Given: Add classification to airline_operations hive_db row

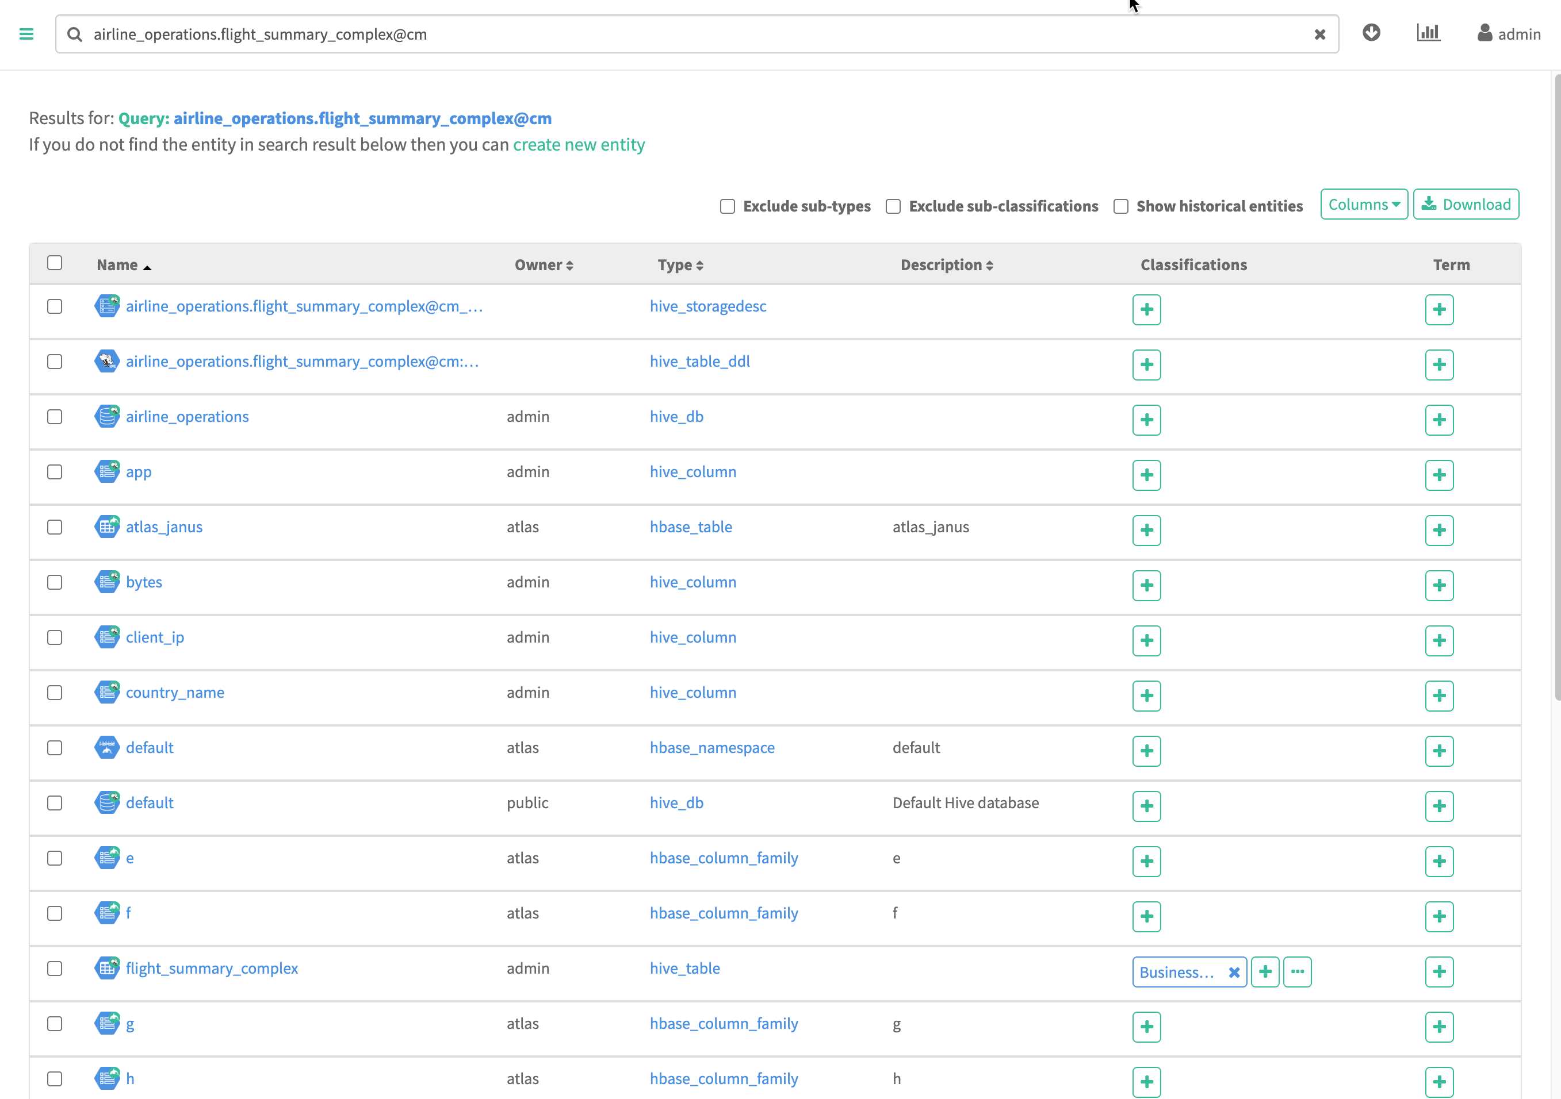Looking at the screenshot, I should click(1146, 420).
